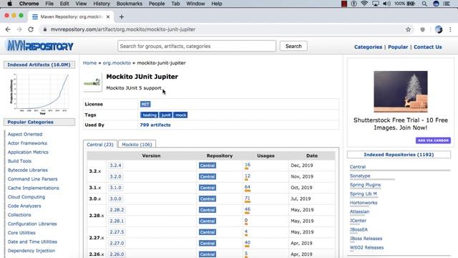
Task: Open Spring Plugins repository link
Action: (x=365, y=185)
